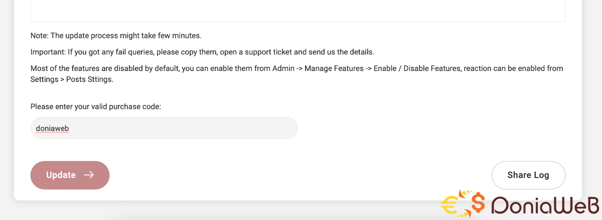Click the 'Most of the features' paragraph start

click(x=65, y=68)
